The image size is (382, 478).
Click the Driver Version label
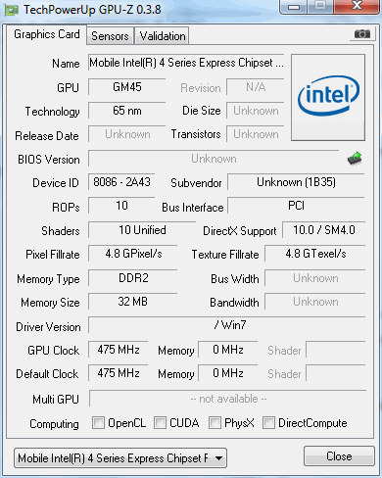[x=48, y=327]
